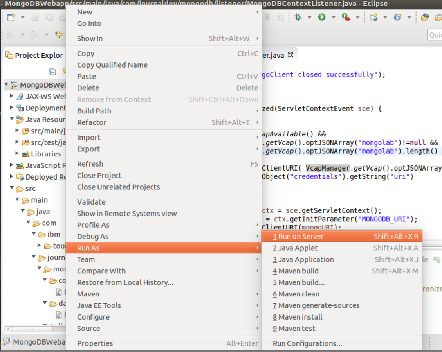Select Run on Server in submenu
Image resolution: width=442 pixels, height=352 pixels.
click(342, 237)
